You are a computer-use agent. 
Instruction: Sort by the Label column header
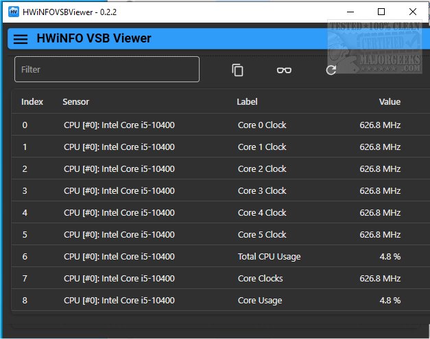[247, 102]
